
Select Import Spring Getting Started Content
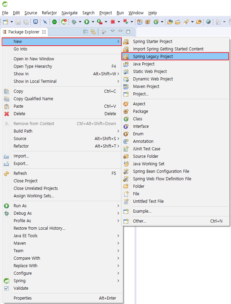click(175, 49)
